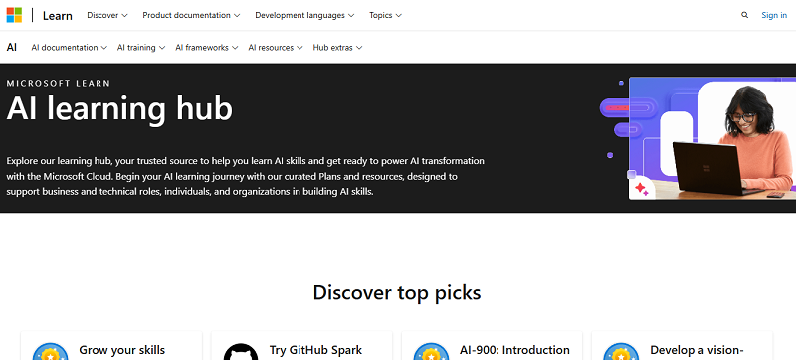Open the AI-900: Introduction card
The width and height of the screenshot is (796, 360).
point(492,346)
